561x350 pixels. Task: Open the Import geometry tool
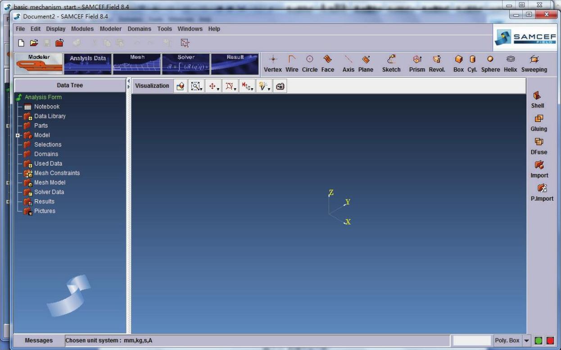click(539, 169)
